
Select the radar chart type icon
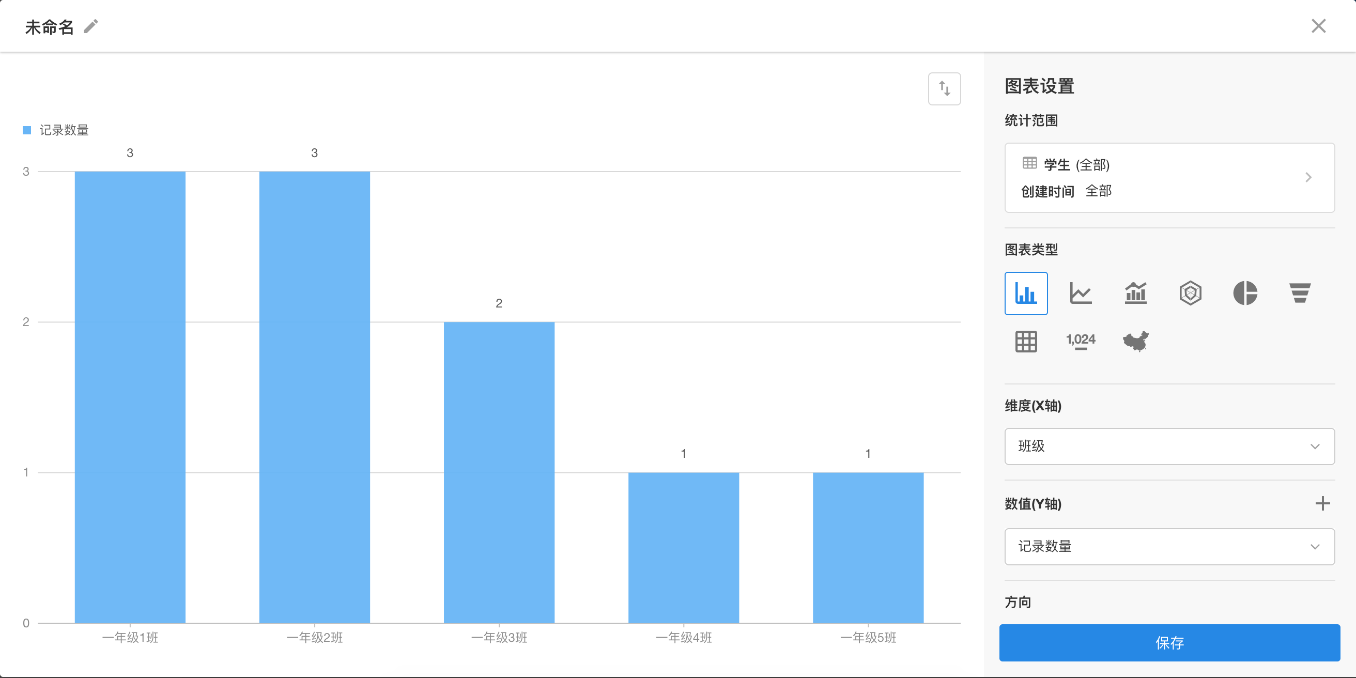tap(1190, 293)
